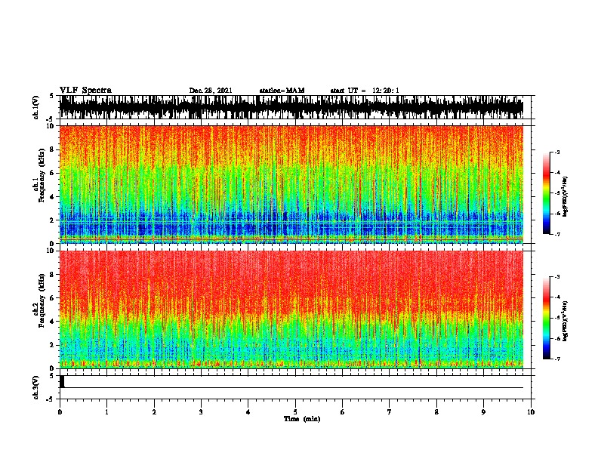The height and width of the screenshot is (462, 598).
Task: Click the log(PSD) label beside the ch.1 color bar
Action: [x=565, y=196]
